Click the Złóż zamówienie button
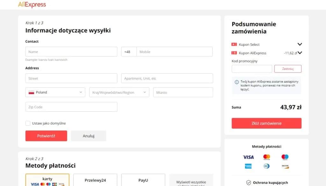The width and height of the screenshot is (326, 186). 266,123
